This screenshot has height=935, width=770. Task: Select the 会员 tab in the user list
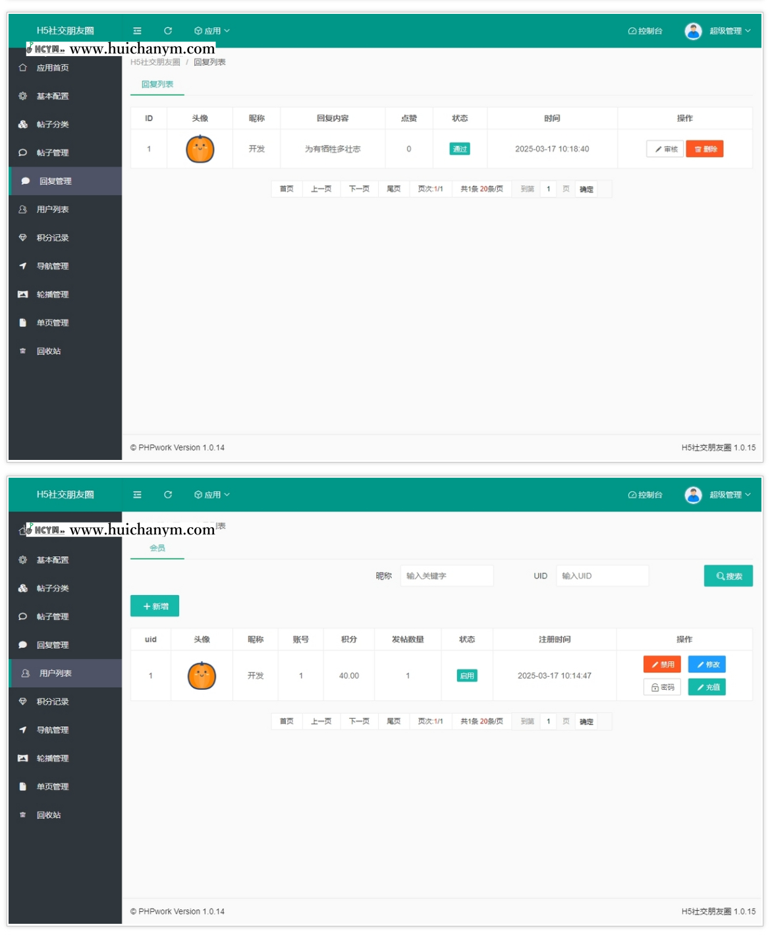(x=157, y=548)
